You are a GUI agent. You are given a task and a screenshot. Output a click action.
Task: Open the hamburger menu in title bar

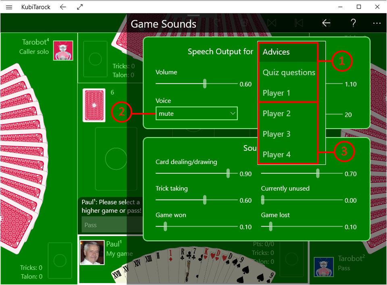click(x=9, y=7)
